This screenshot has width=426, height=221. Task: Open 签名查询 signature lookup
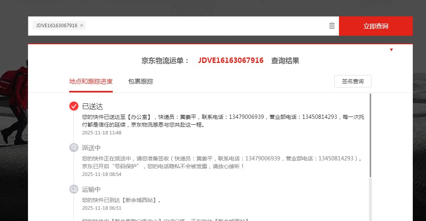353,82
